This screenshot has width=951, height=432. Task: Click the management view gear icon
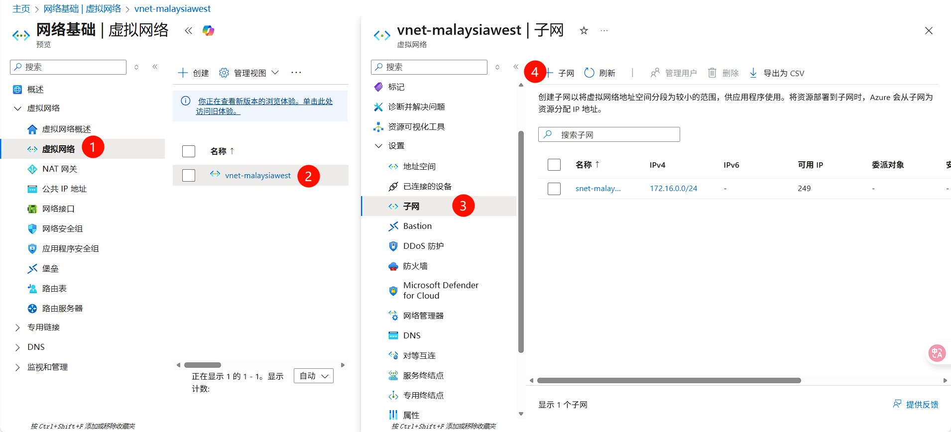tap(224, 73)
